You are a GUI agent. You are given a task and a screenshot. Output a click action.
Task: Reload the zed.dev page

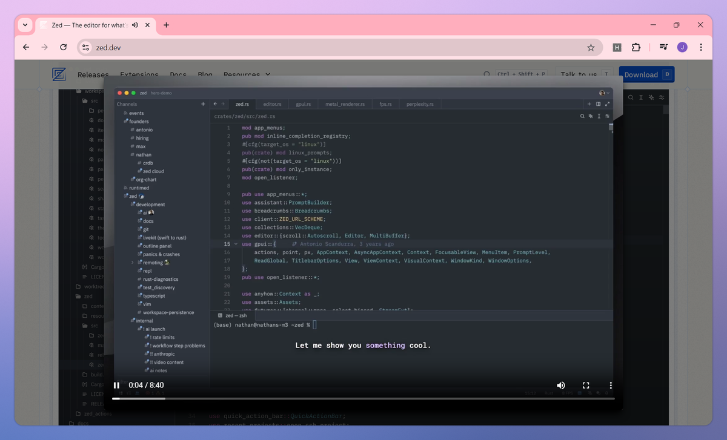(x=64, y=47)
